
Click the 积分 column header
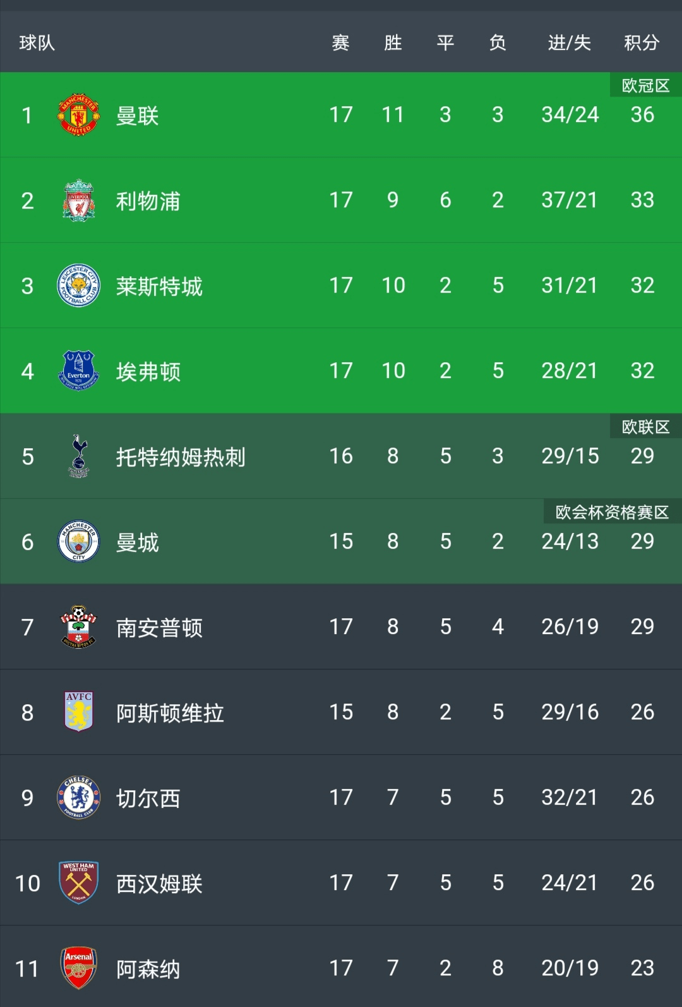coord(642,43)
